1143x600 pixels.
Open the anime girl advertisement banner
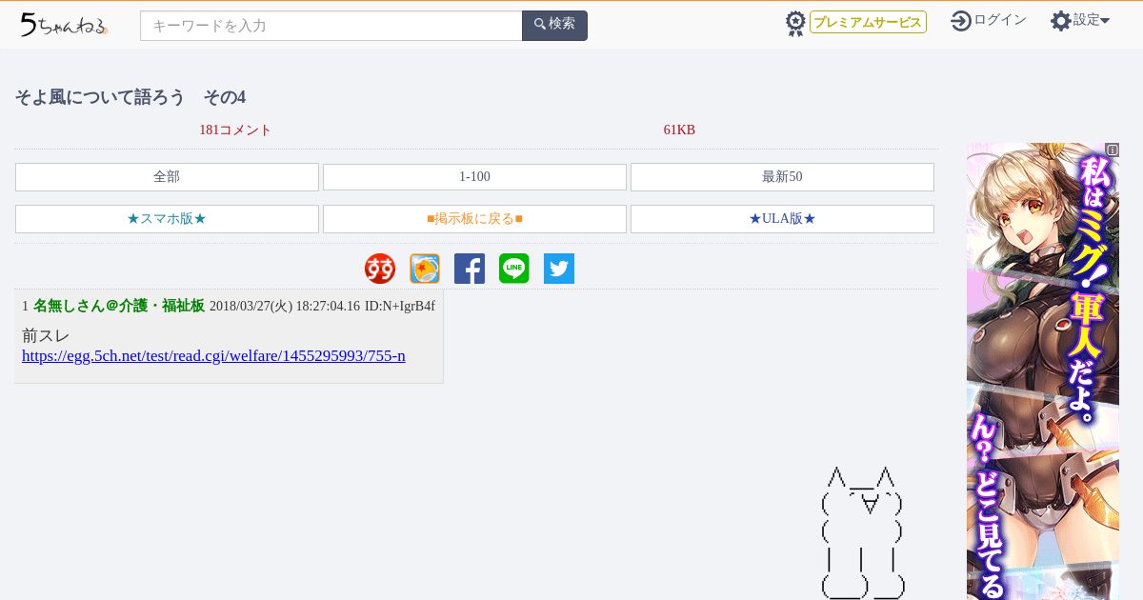tap(1043, 371)
